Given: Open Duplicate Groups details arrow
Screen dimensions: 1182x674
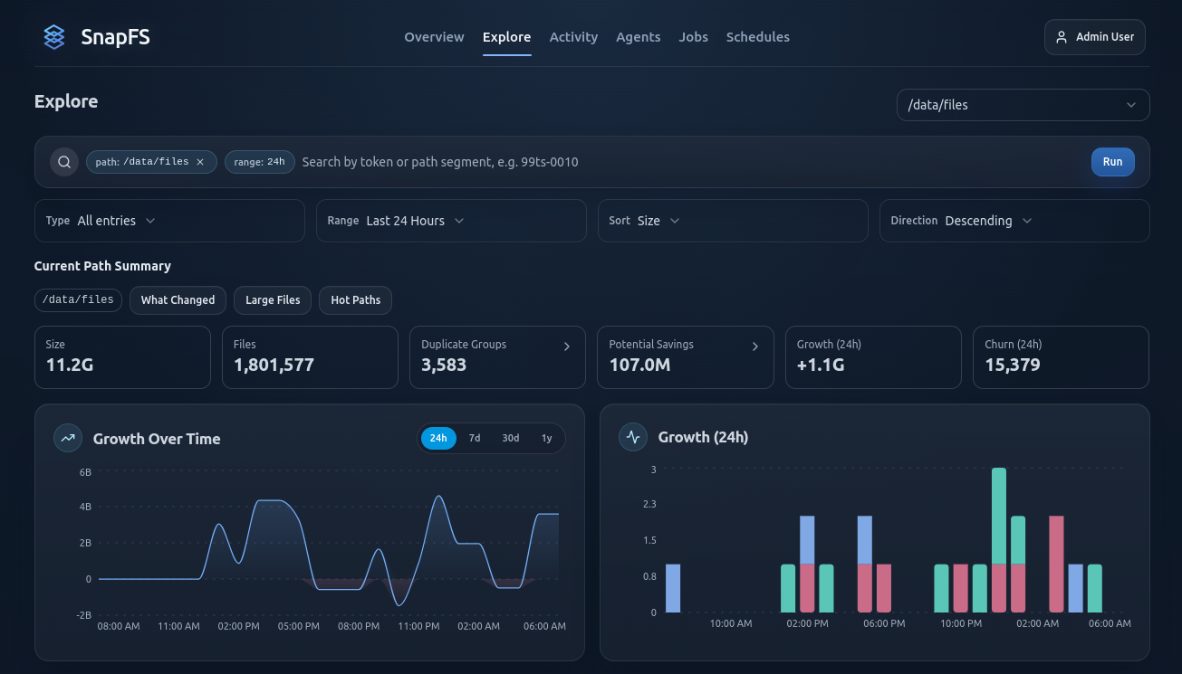Looking at the screenshot, I should click(x=567, y=346).
